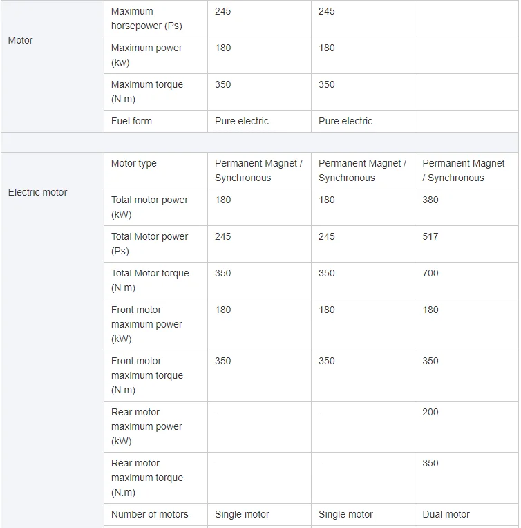Select the 517 total power value
The height and width of the screenshot is (528, 521).
point(430,236)
